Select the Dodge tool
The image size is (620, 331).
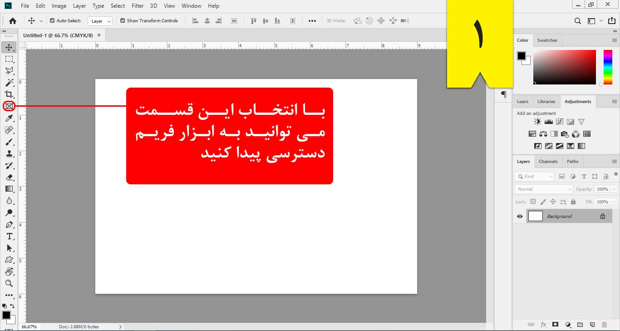(9, 212)
